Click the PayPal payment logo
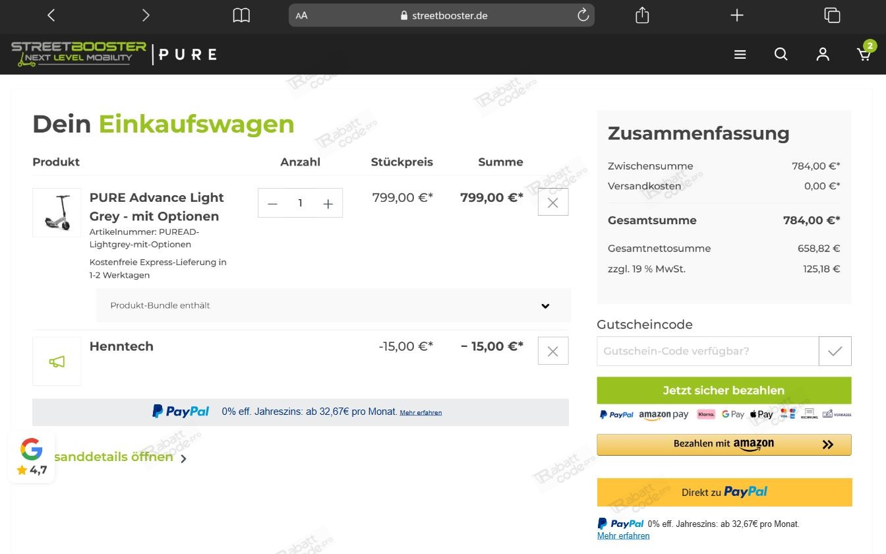Screen dimensions: 886x554 [616, 415]
